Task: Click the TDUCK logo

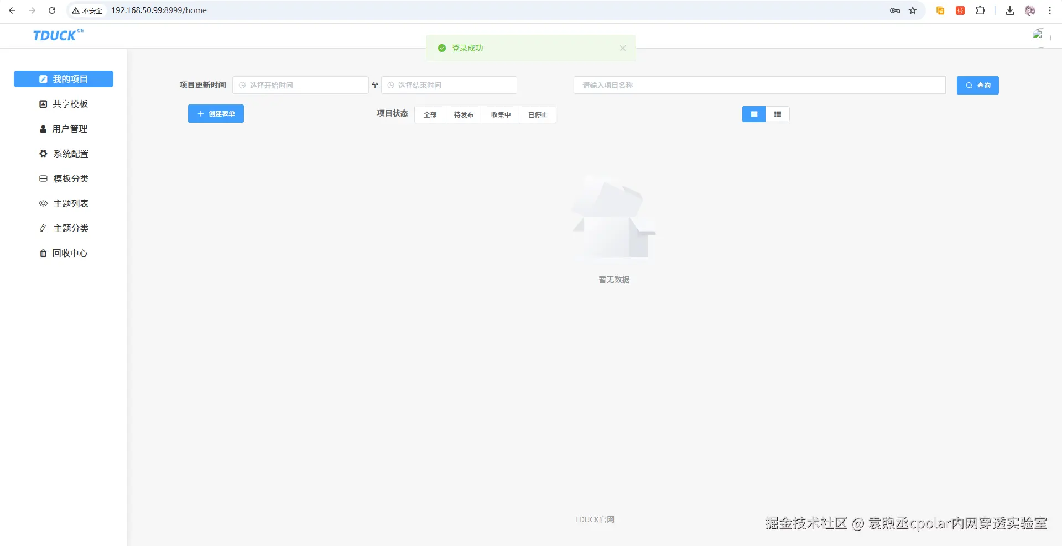Action: pyautogui.click(x=58, y=35)
